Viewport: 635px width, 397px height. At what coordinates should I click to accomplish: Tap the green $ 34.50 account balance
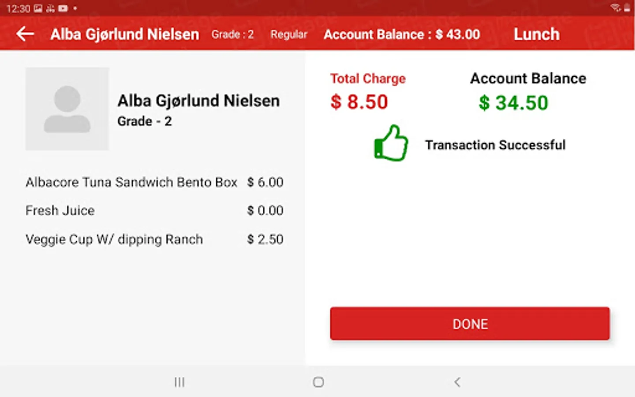tap(513, 103)
